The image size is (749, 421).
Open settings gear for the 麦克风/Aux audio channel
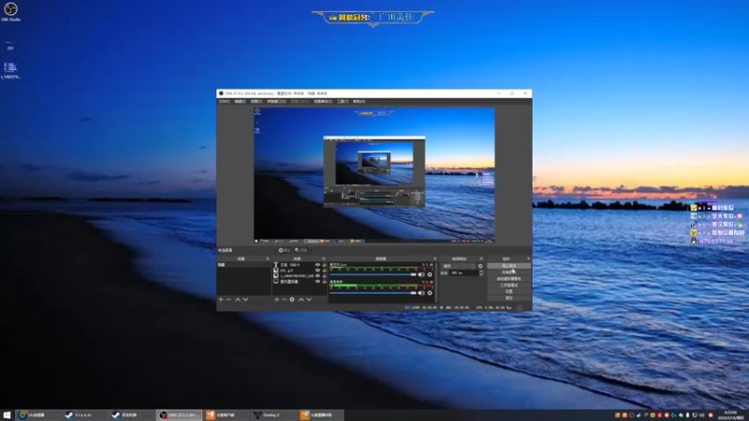click(430, 274)
